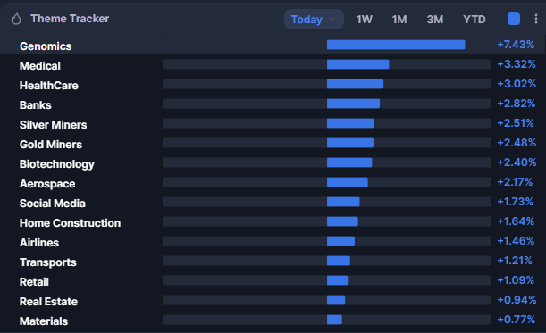
Task: Click the +2.17% Aerospace value
Action: tap(515, 182)
